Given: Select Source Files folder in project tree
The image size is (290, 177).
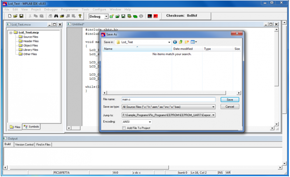Looking at the screenshot, I should click(28, 37).
